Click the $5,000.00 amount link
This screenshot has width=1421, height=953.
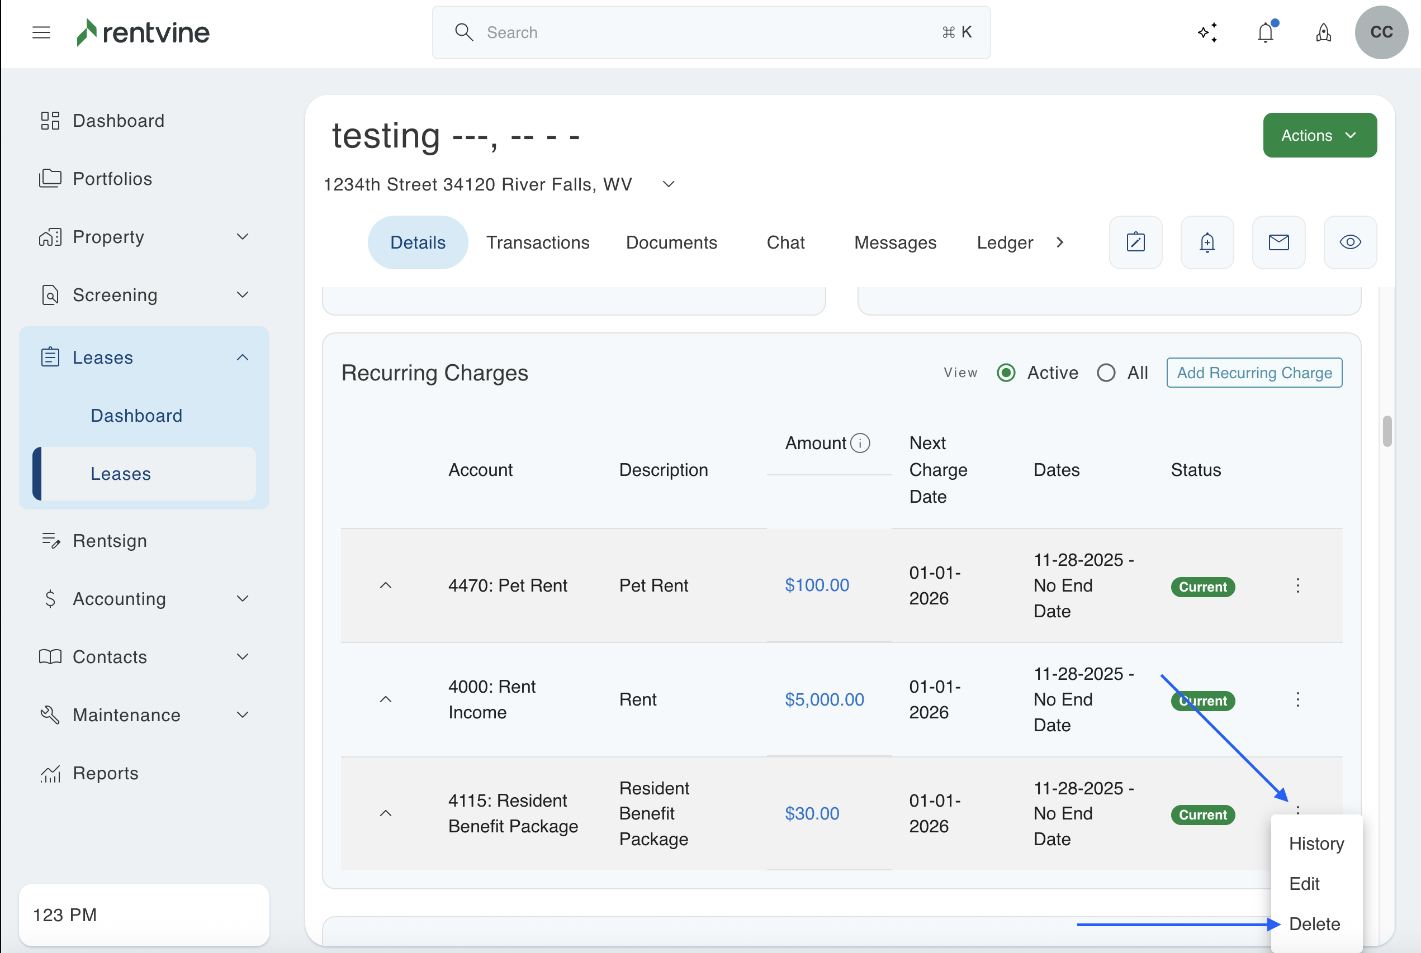tap(824, 699)
